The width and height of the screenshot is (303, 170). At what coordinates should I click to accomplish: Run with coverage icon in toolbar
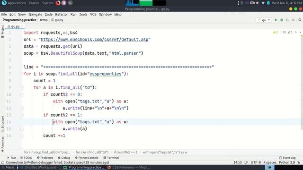[287, 20]
